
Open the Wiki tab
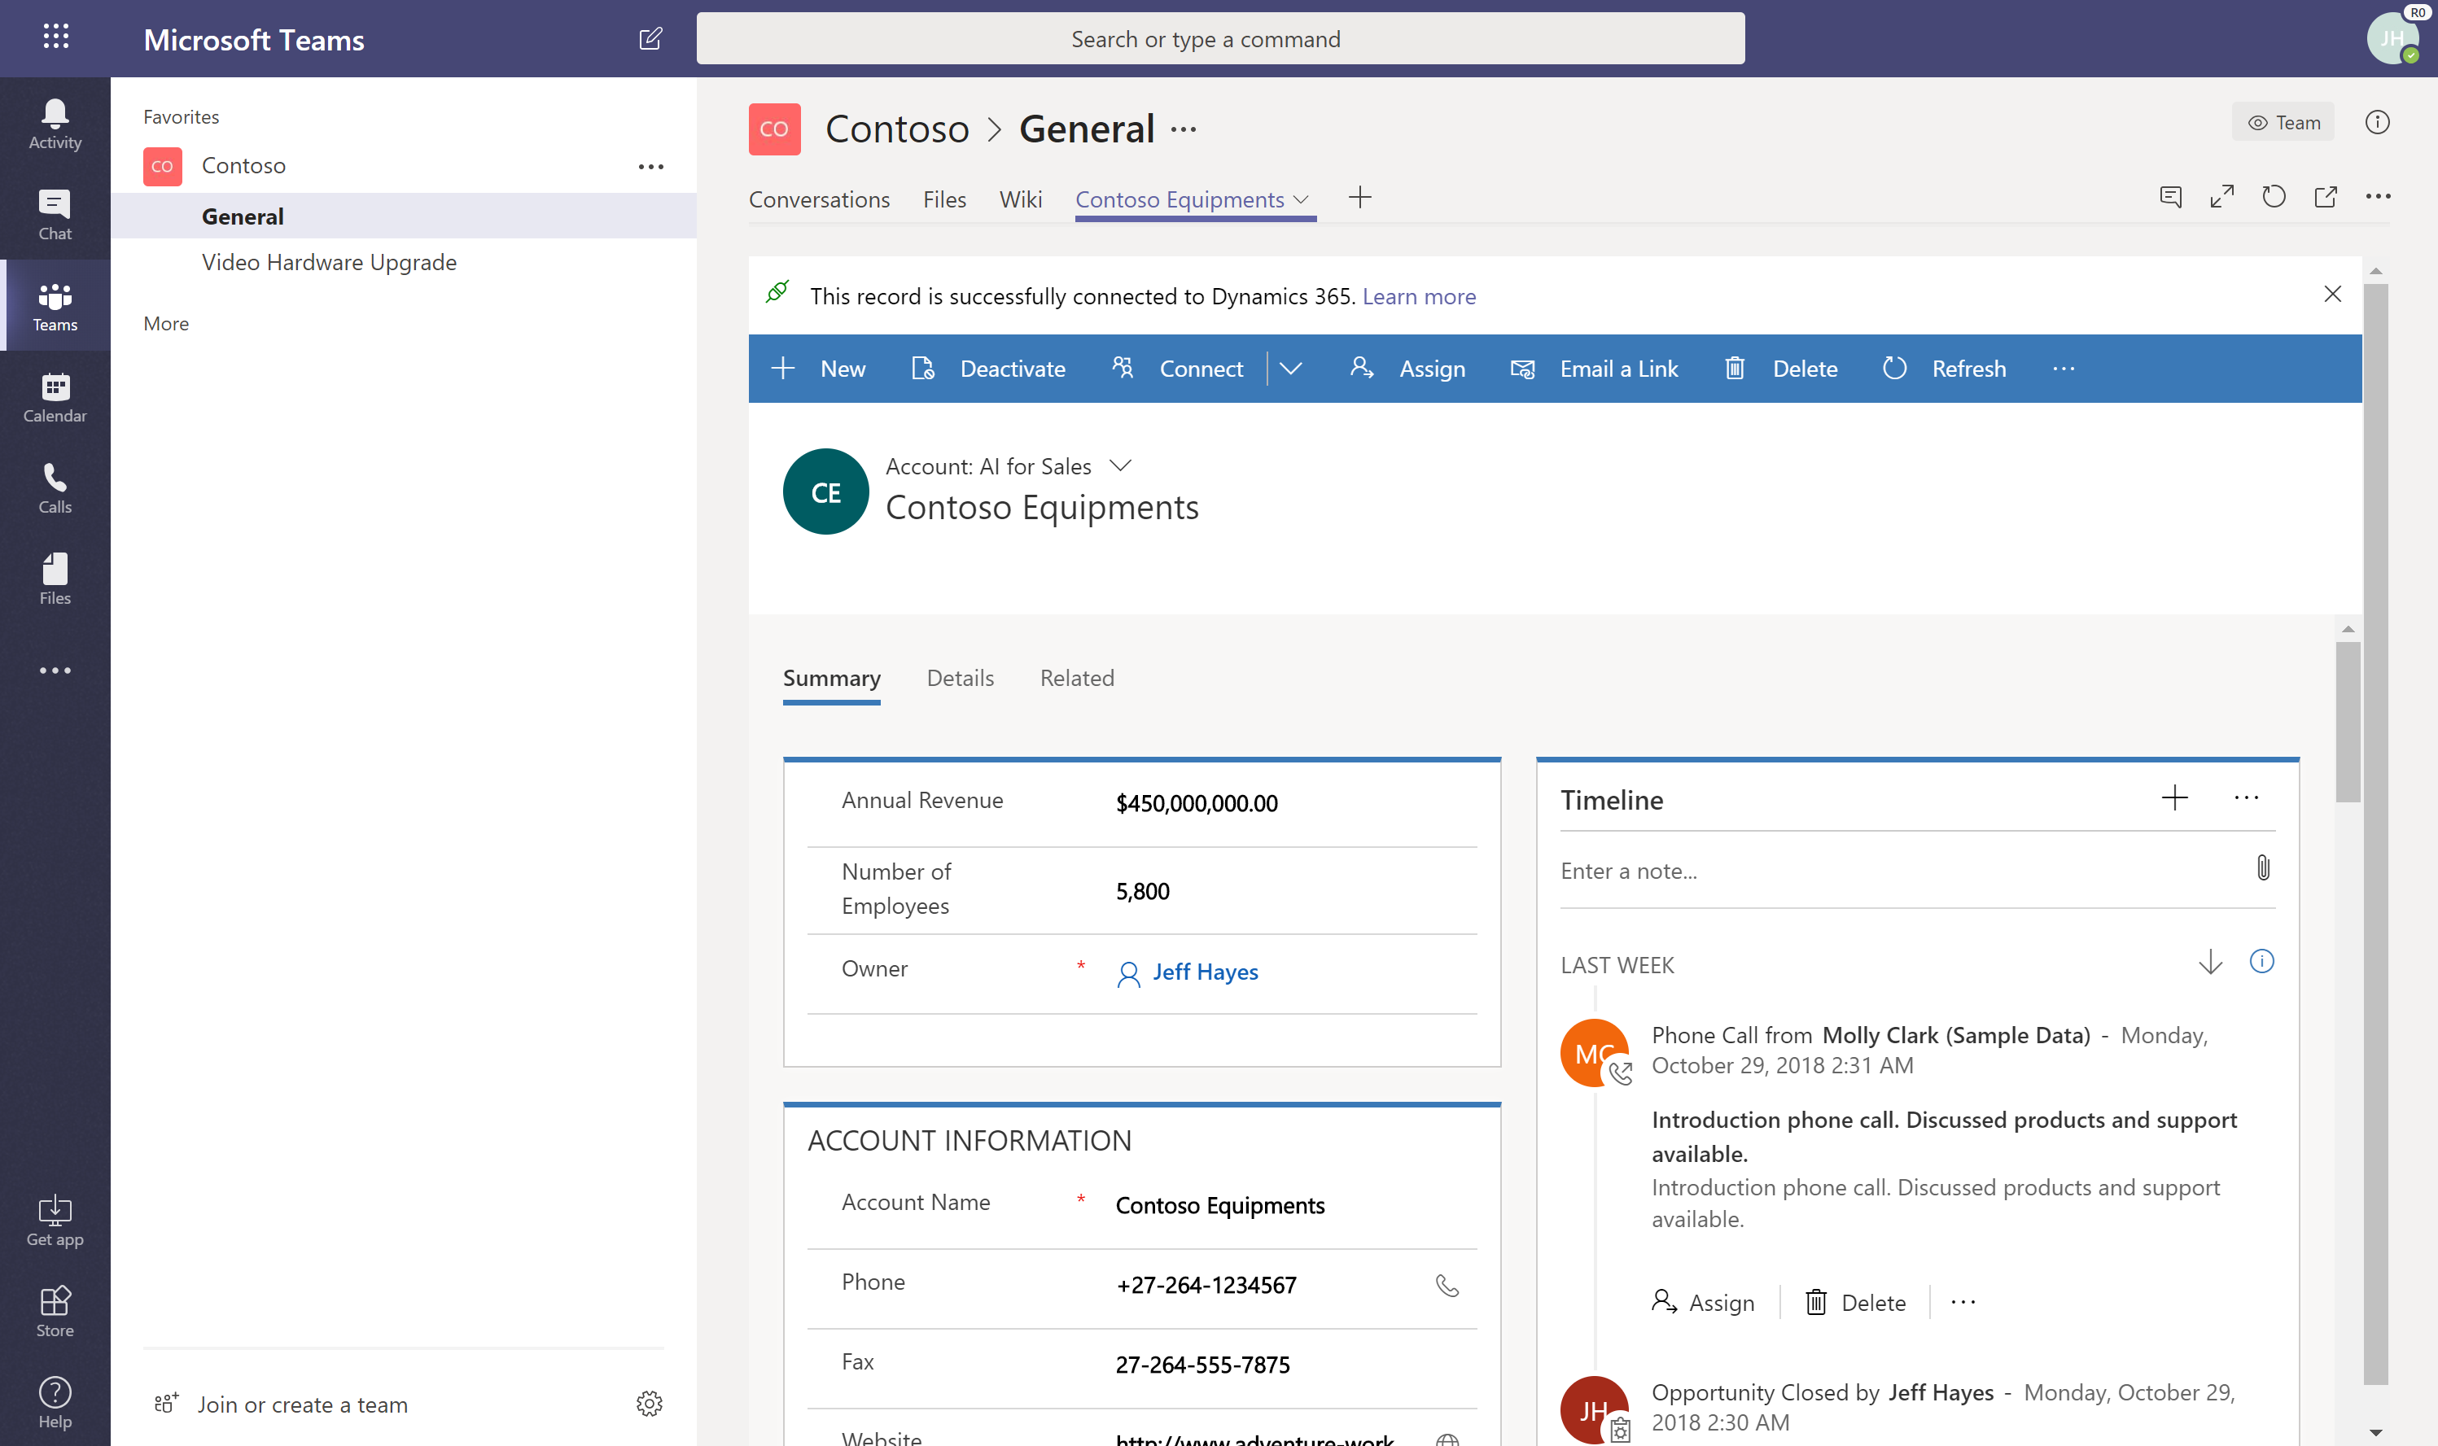coord(1020,199)
